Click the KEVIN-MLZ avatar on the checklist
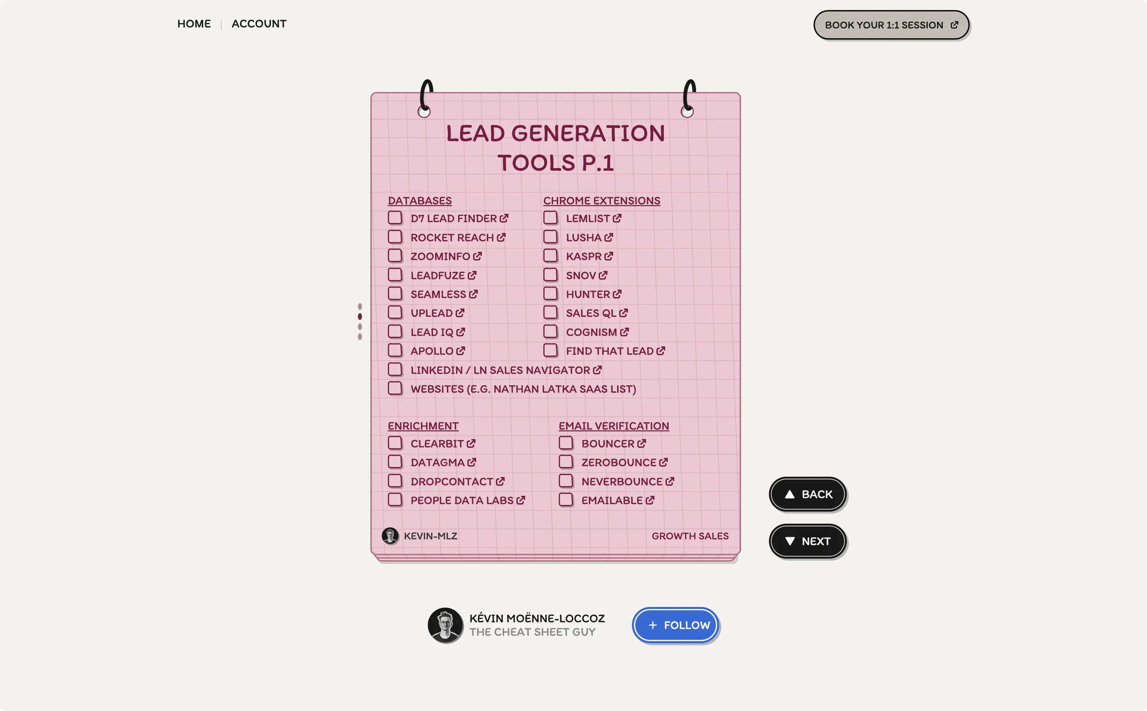 point(390,535)
